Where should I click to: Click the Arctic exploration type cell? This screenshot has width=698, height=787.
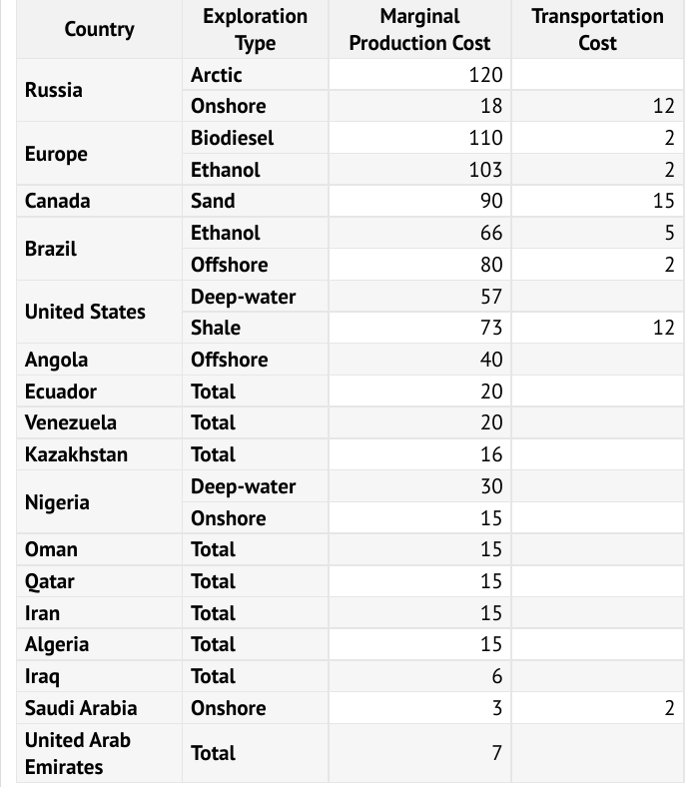217,75
